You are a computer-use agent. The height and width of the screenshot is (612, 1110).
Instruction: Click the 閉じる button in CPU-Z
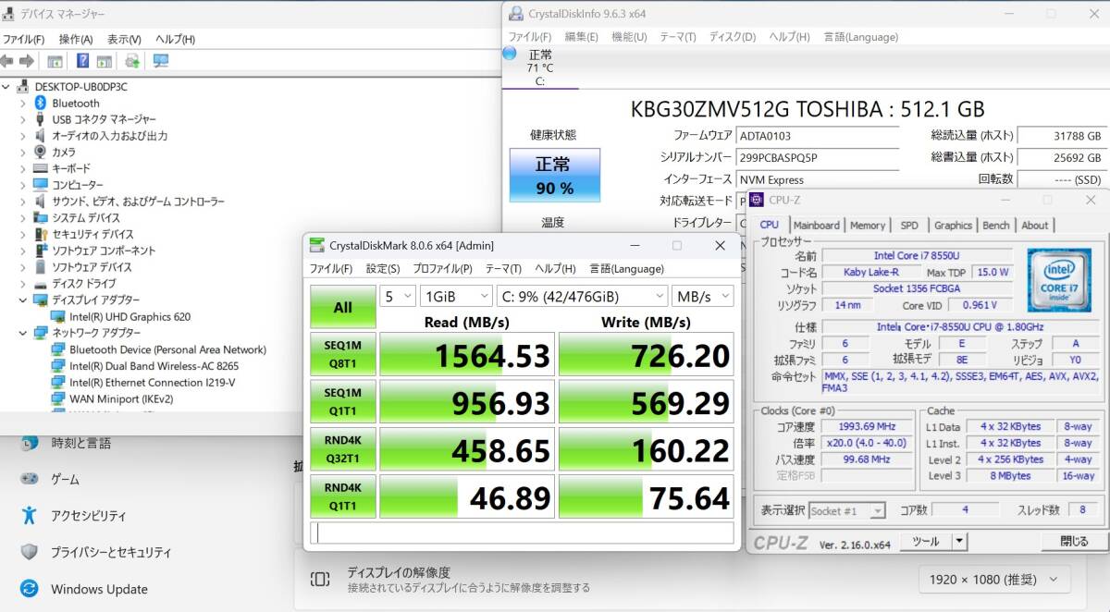1074,542
